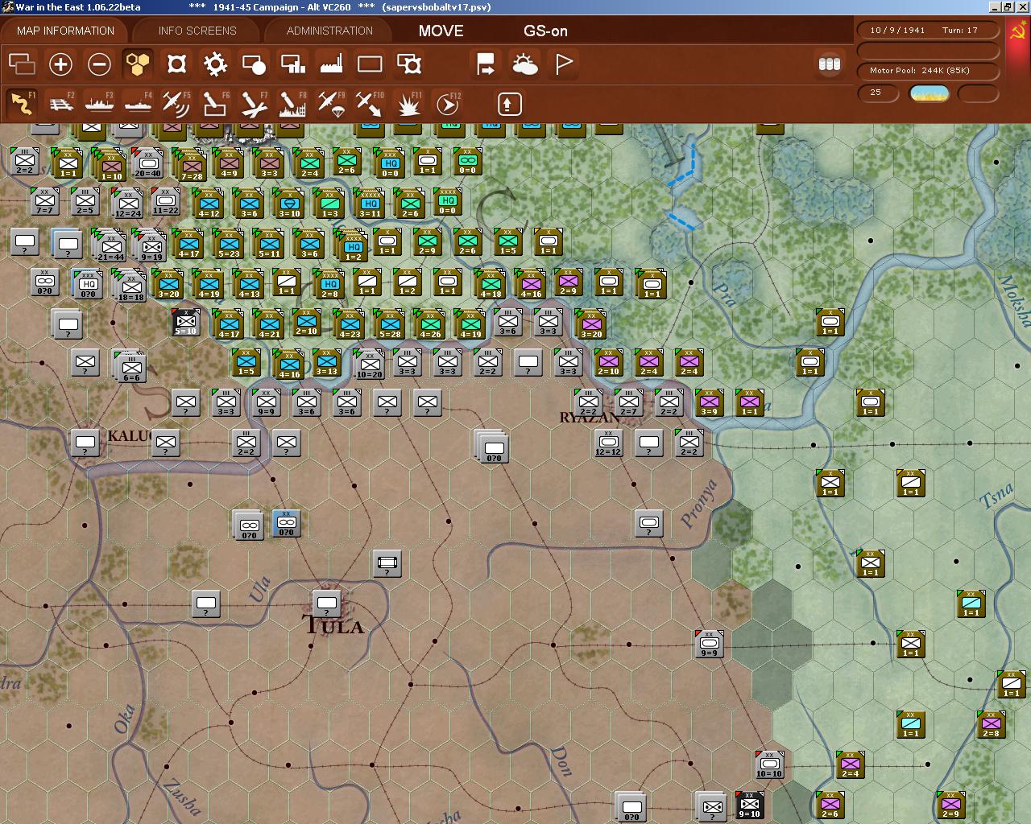1031x824 pixels.
Task: Show factories with the factory icon
Action: pyautogui.click(x=331, y=64)
